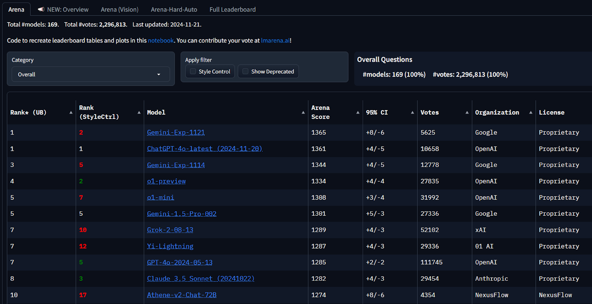Visit the lmarena.ai link
592x304 pixels.
[275, 41]
